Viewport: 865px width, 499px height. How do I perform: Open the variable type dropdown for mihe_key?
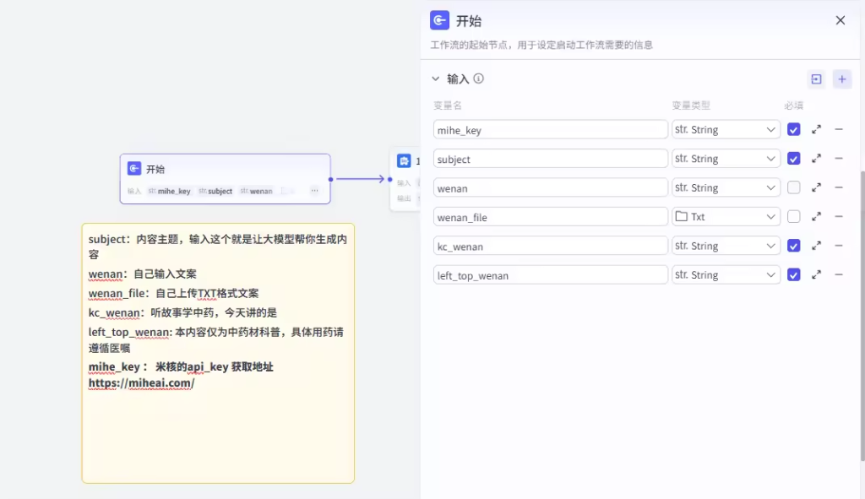pyautogui.click(x=725, y=129)
